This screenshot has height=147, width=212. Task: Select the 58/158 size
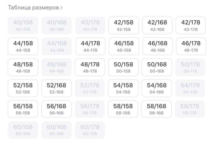point(123,109)
